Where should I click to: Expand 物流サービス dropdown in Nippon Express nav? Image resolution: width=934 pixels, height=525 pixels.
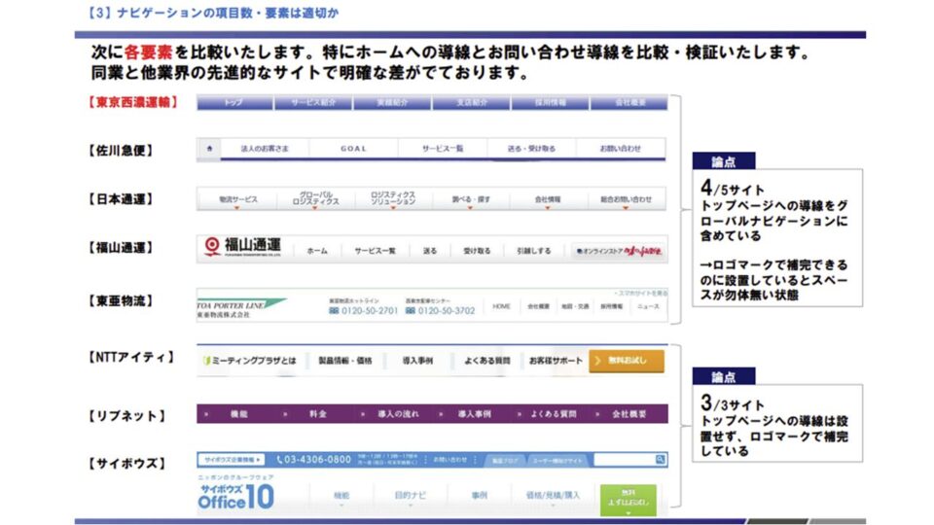click(237, 200)
